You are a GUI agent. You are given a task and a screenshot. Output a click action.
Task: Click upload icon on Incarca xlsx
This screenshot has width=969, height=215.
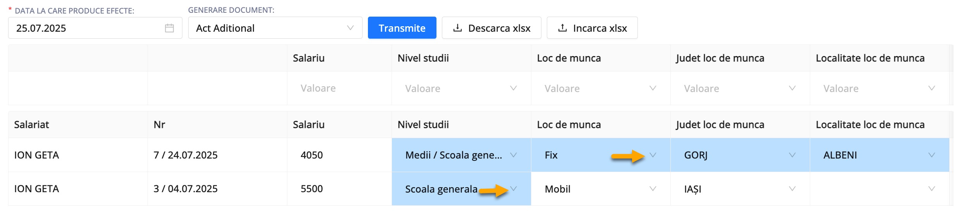point(562,28)
